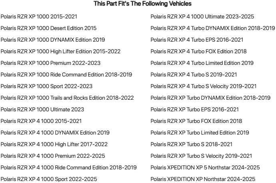The width and height of the screenshot is (276, 183).
Task: Click RZR XP 1000 Premium 2022-2023 entry
Action: 50,63
